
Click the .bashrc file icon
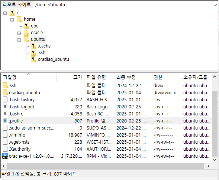click(5, 114)
